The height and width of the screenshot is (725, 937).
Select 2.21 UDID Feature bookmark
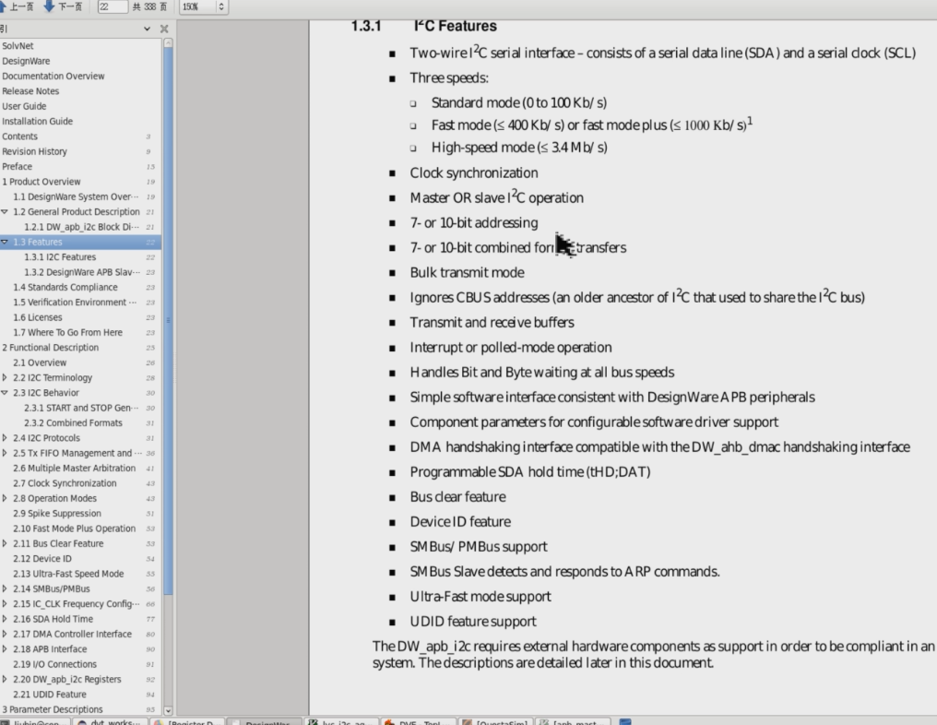50,695
